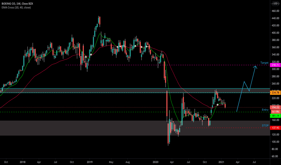Click the 420.00 price scale value
Screen dimensions: 281x165
(276, 25)
